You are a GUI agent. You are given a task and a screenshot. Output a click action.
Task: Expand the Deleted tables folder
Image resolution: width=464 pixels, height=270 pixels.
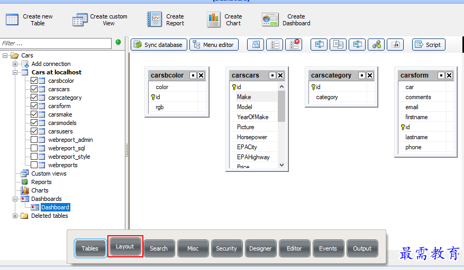(15, 216)
